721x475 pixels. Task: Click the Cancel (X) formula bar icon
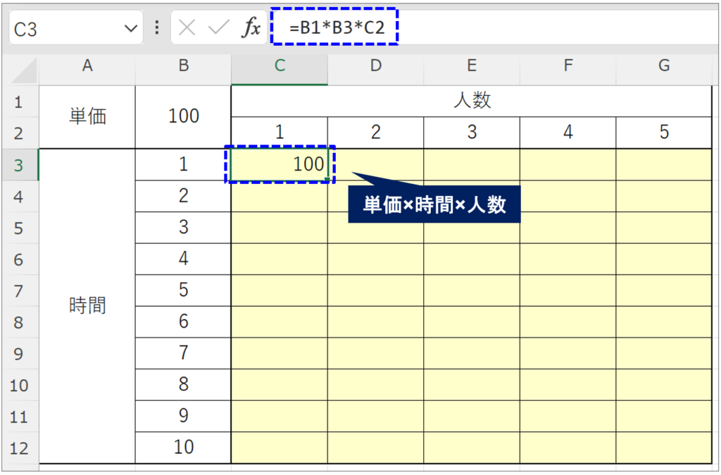pyautogui.click(x=187, y=28)
